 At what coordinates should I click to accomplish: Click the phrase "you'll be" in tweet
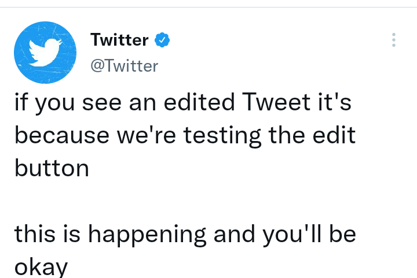click(x=309, y=235)
